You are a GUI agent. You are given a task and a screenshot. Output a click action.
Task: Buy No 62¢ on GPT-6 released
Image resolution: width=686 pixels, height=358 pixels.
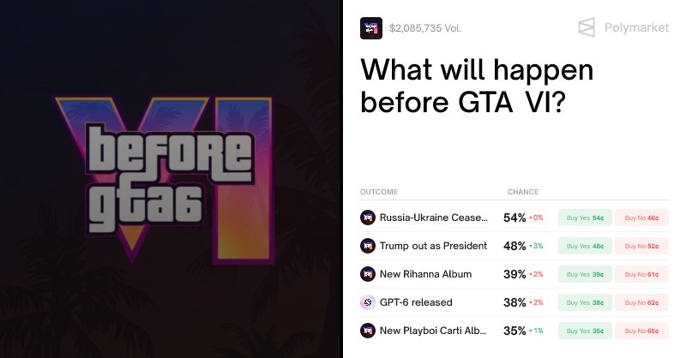pos(641,302)
